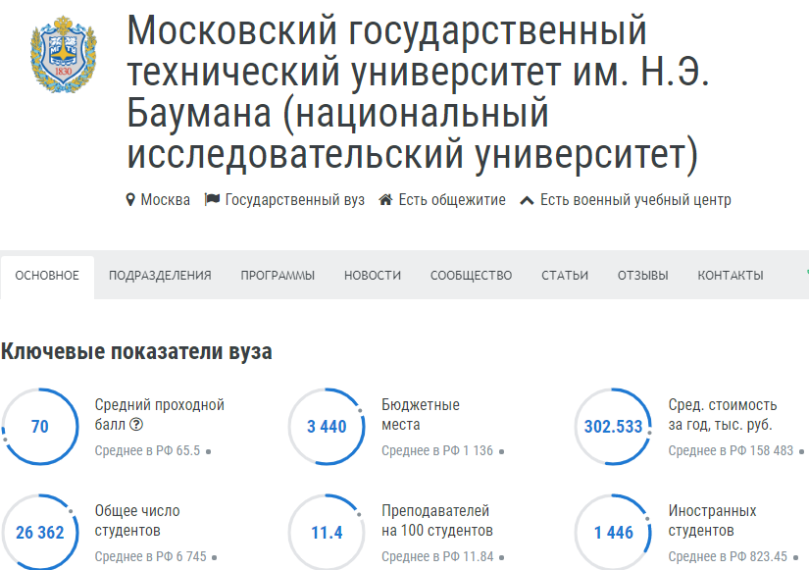Open the Основное tab
This screenshot has height=570, width=809.
click(x=47, y=276)
